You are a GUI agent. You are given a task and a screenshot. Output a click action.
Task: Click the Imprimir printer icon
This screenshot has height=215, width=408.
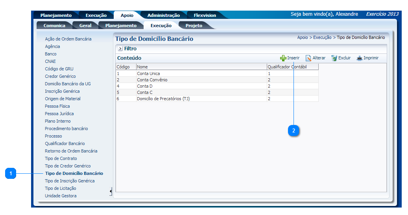click(x=359, y=58)
